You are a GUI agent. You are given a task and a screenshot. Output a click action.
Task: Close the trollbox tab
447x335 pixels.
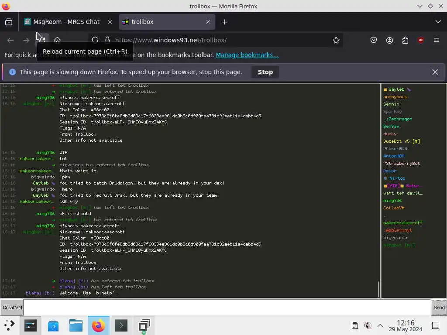click(208, 22)
